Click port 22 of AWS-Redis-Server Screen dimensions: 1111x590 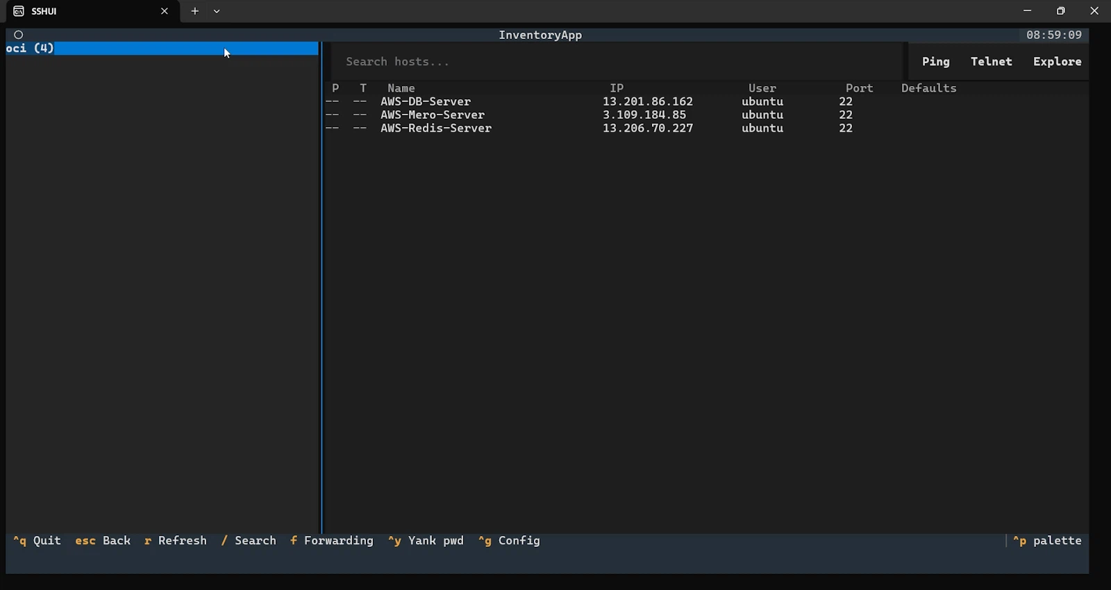846,128
